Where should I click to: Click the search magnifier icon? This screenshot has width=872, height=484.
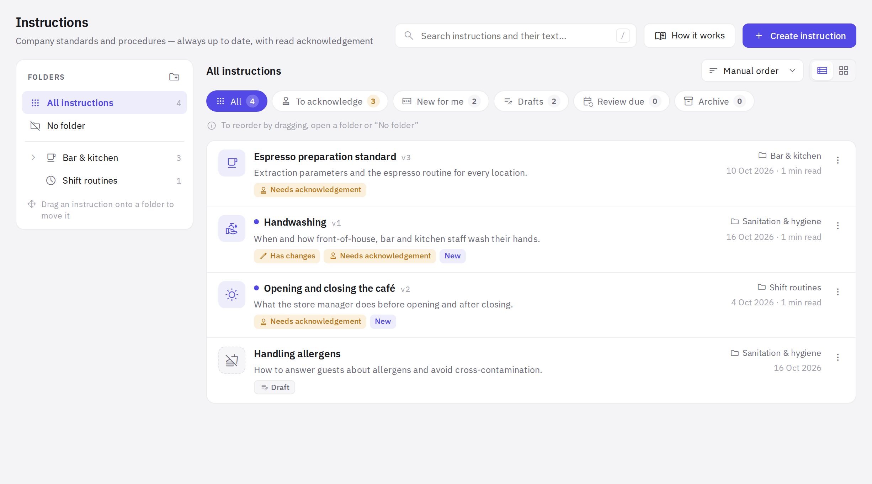409,36
